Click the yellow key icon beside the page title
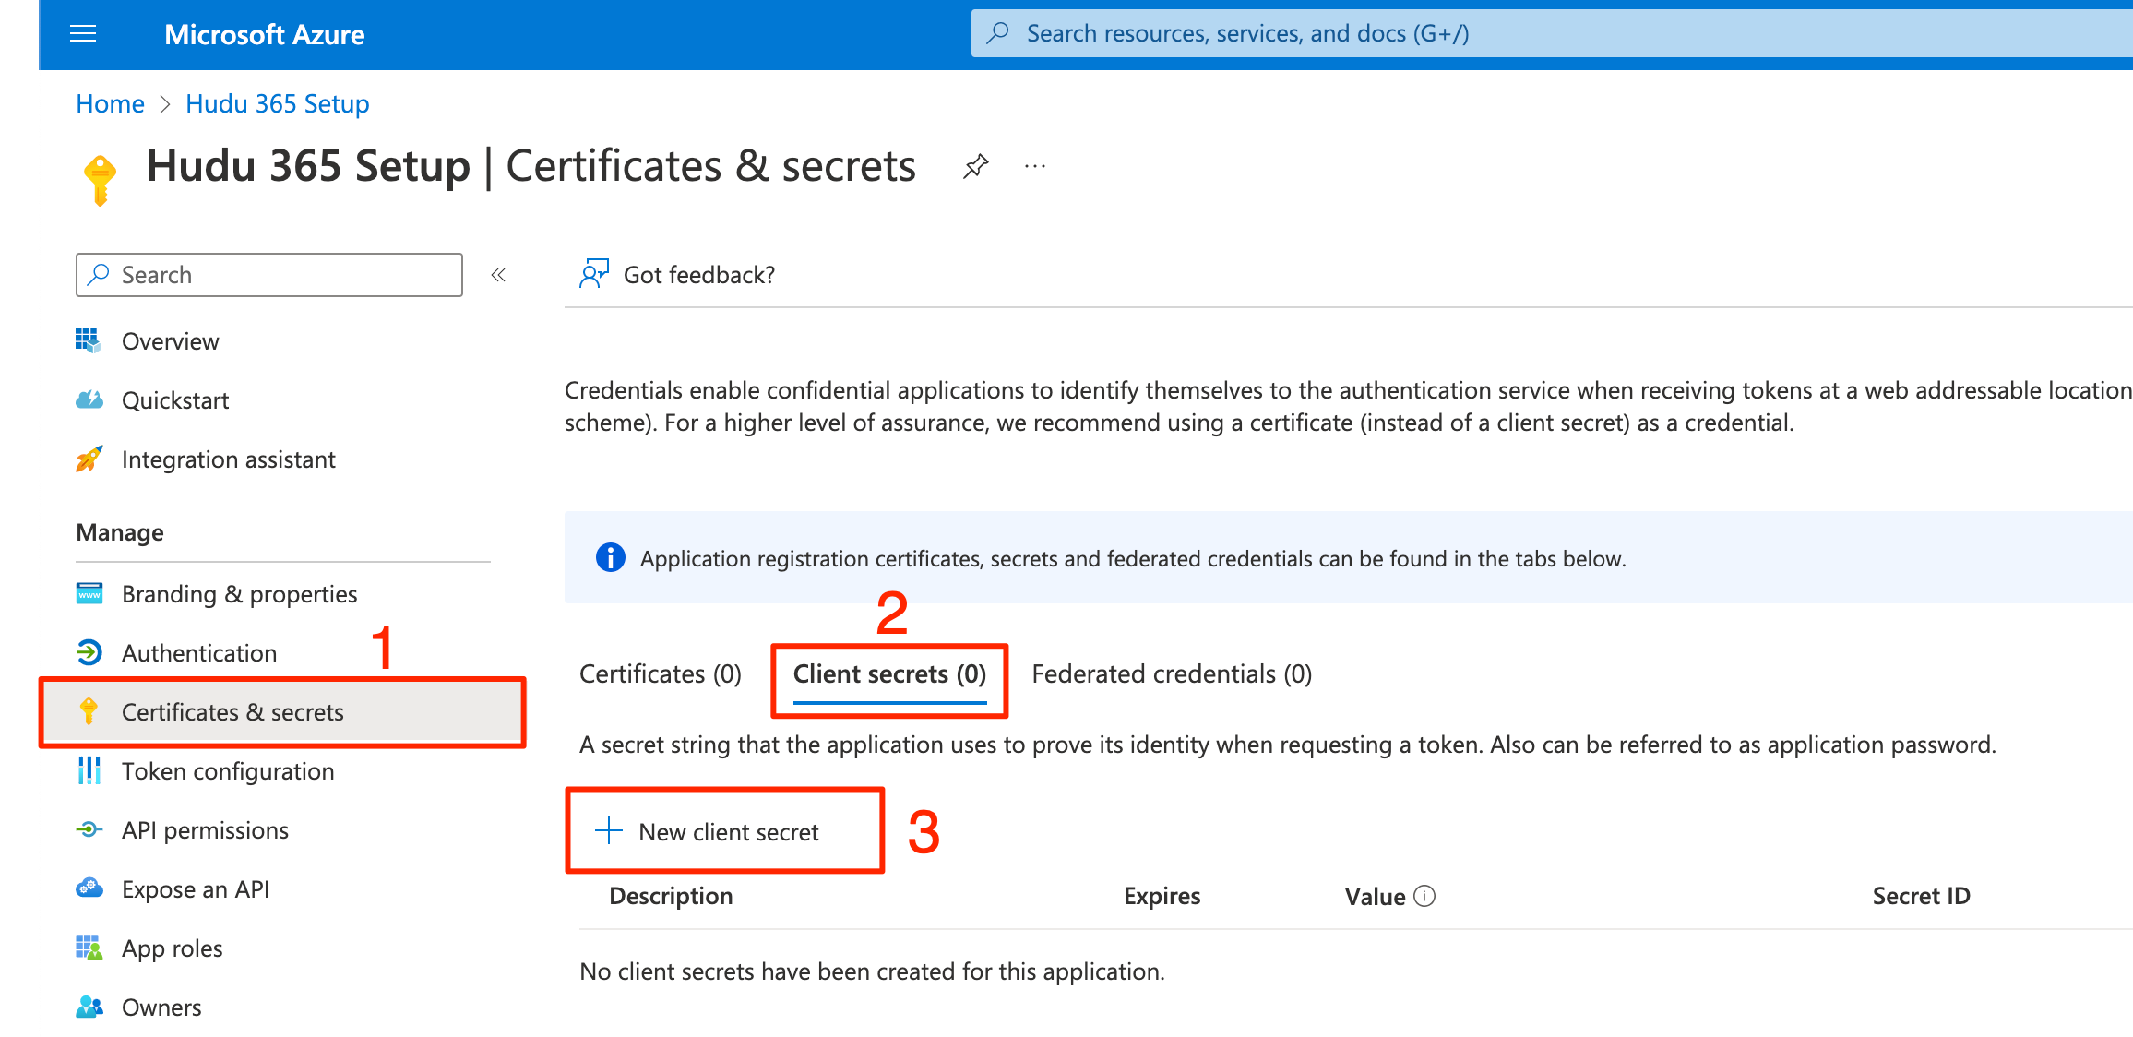The width and height of the screenshot is (2133, 1037). point(100,180)
